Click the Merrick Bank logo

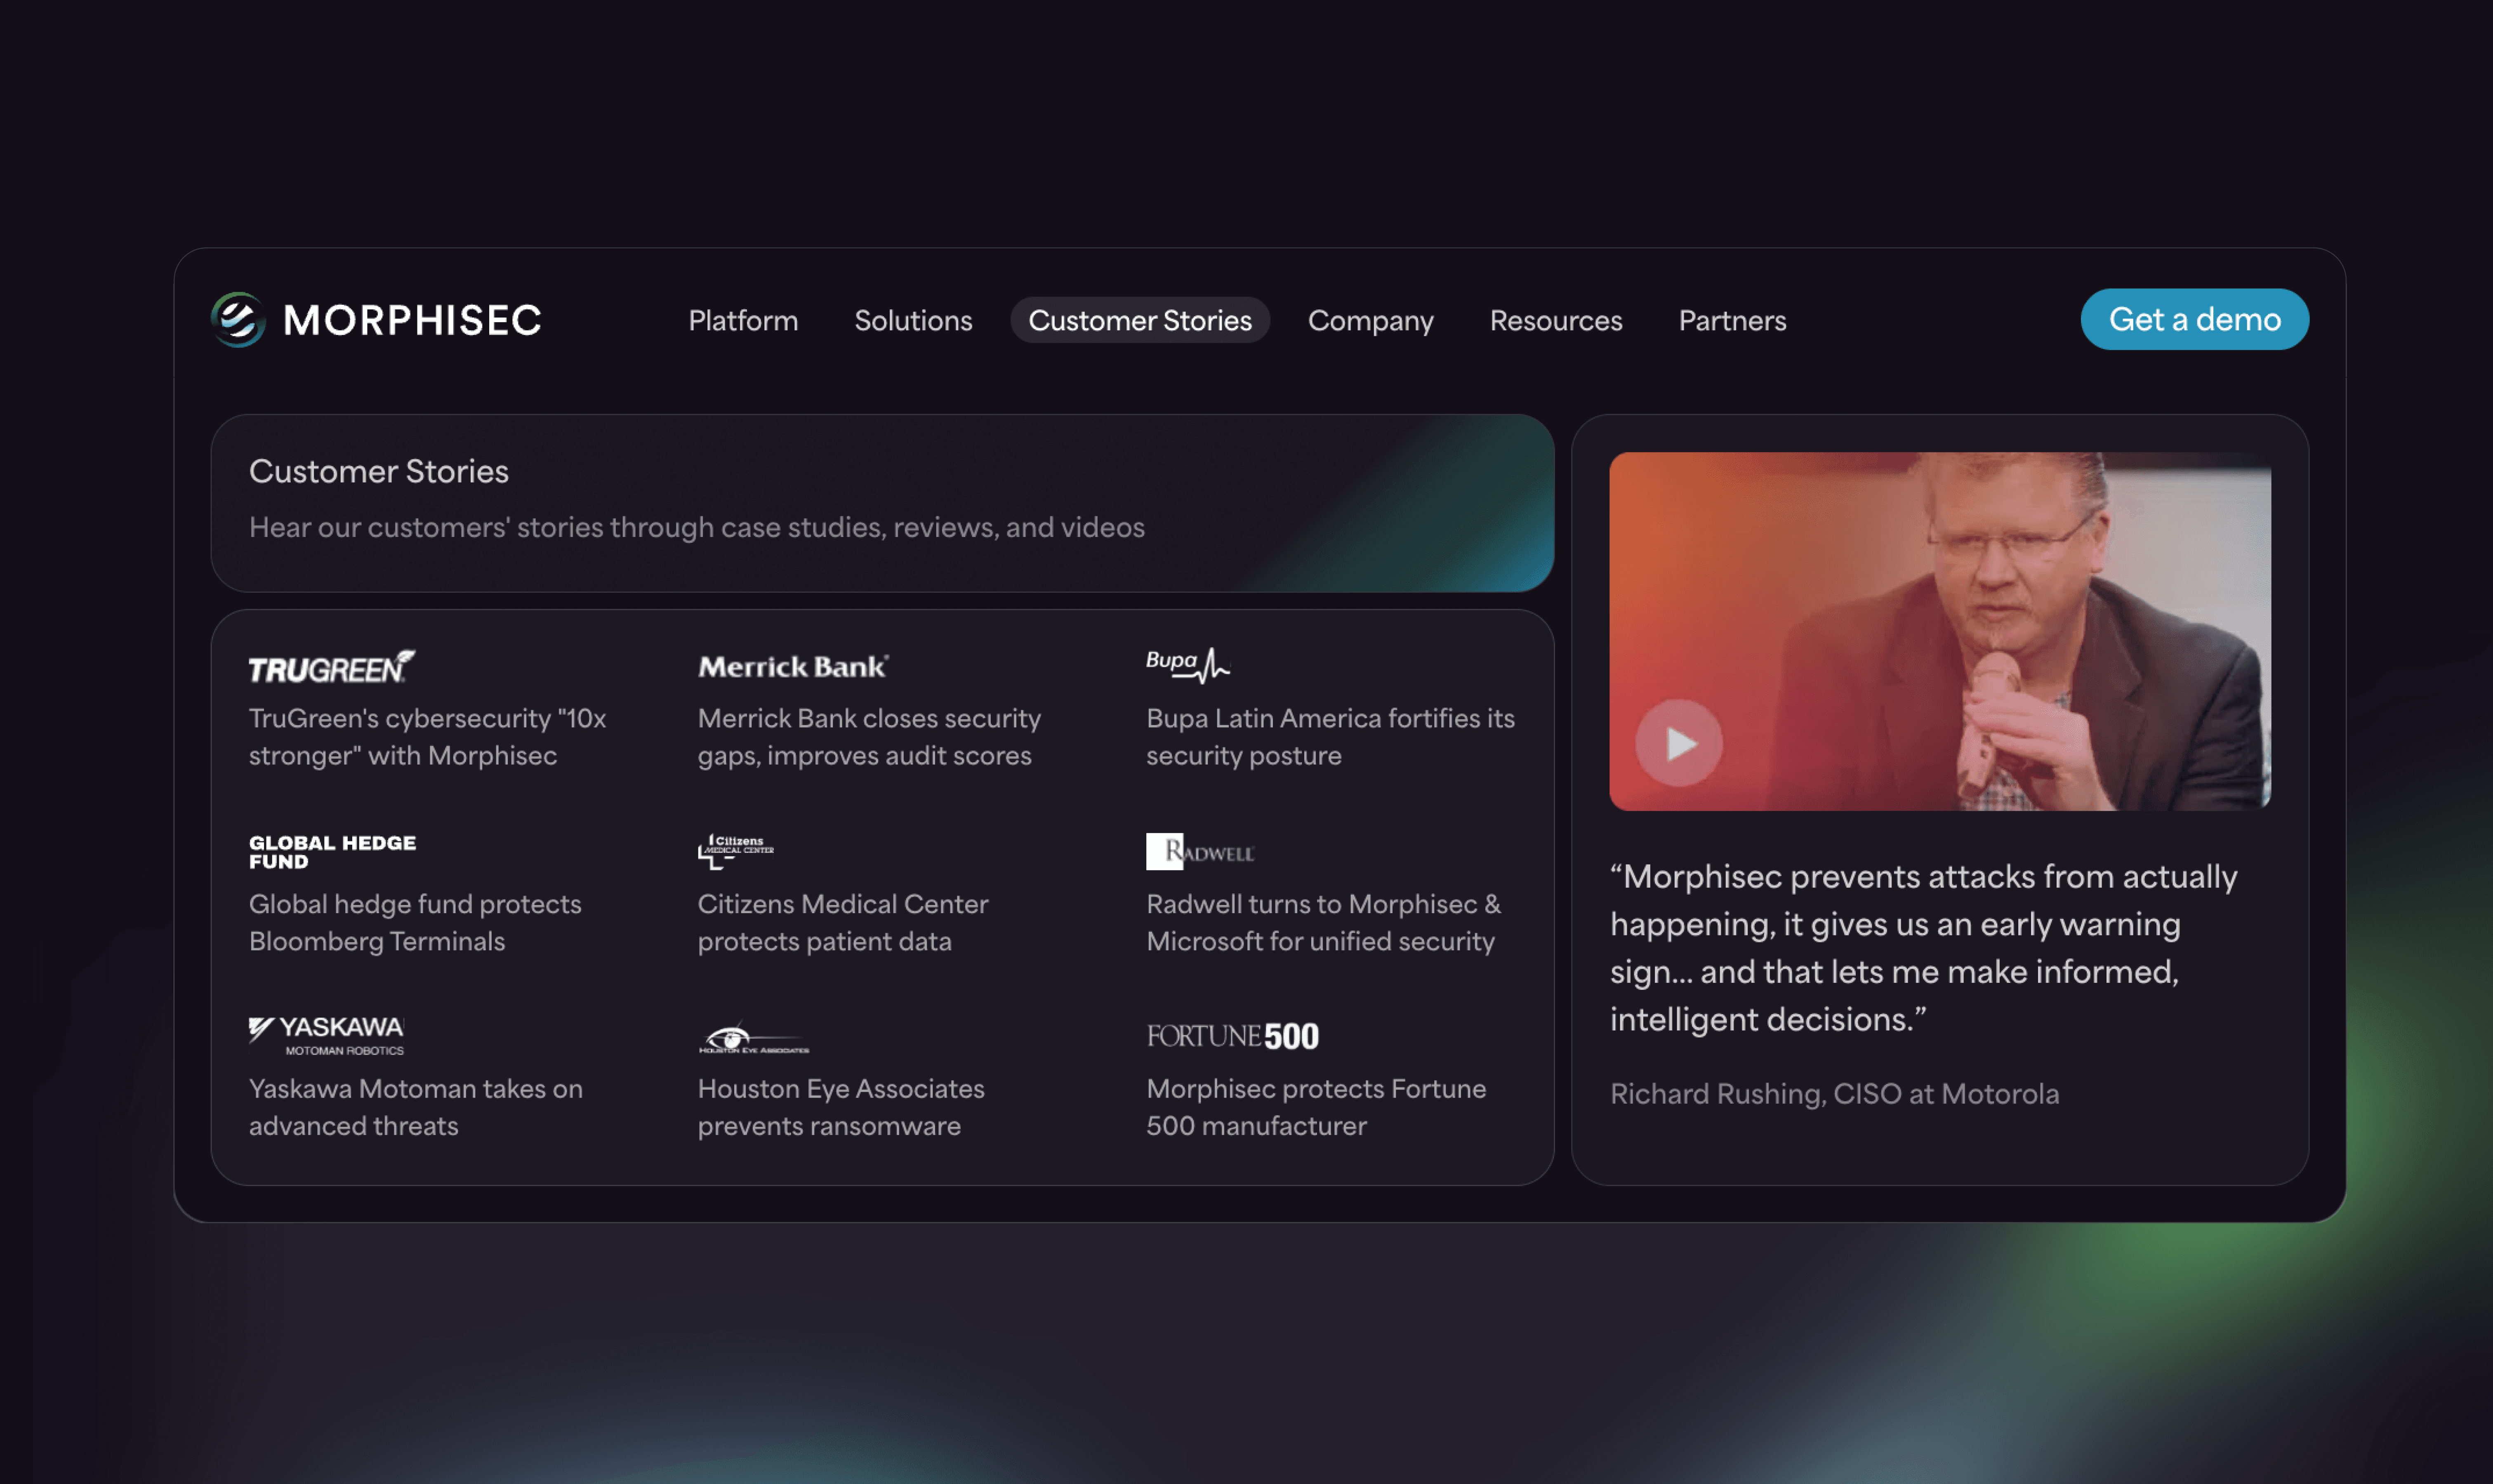point(793,667)
